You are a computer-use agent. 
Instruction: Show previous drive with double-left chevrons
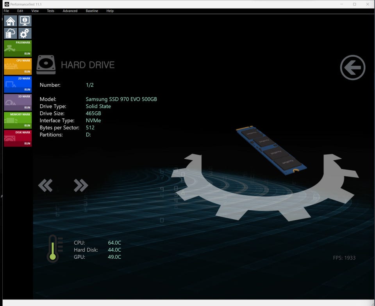coord(45,185)
